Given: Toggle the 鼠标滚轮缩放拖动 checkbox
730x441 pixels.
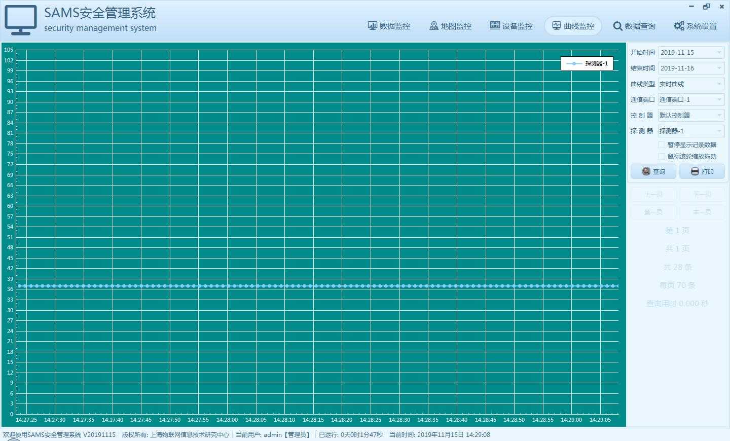Looking at the screenshot, I should click(x=661, y=156).
